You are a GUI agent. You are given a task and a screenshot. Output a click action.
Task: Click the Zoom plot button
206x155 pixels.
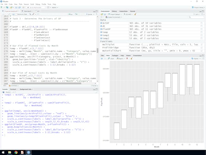[x=111, y=59]
